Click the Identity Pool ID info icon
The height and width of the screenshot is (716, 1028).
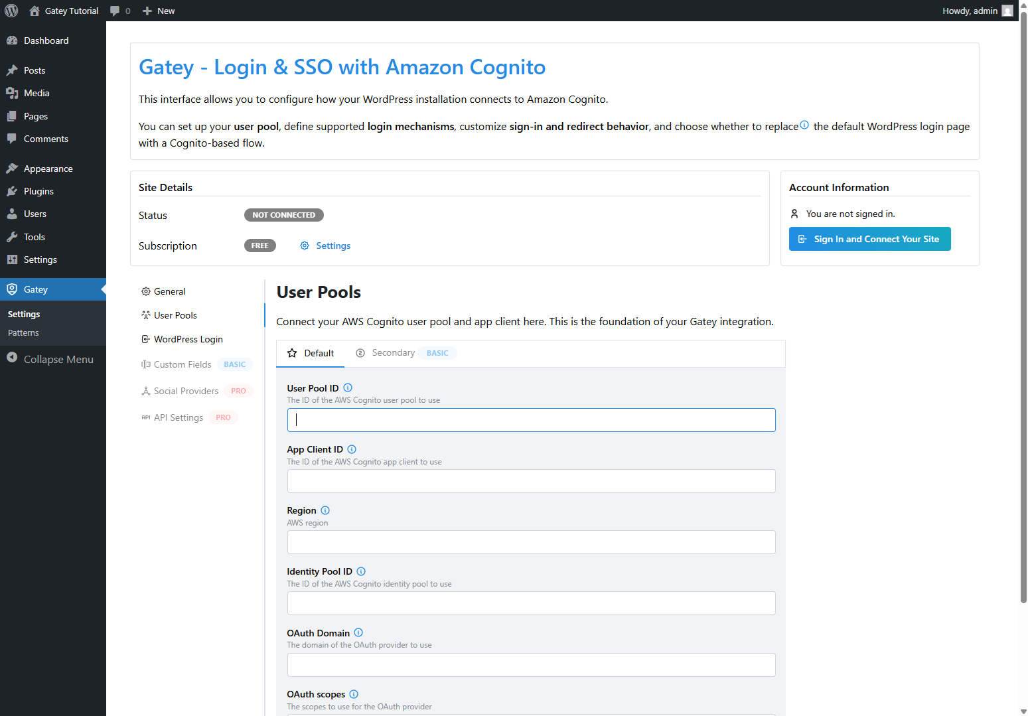tap(361, 571)
